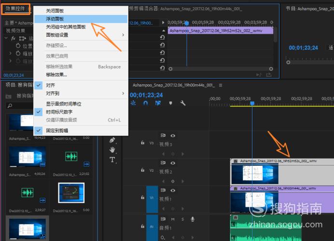Image resolution: width=334 pixels, height=241 pixels.
Task: Toggle animation stopwatch for 缩放 property
Action: point(18,53)
